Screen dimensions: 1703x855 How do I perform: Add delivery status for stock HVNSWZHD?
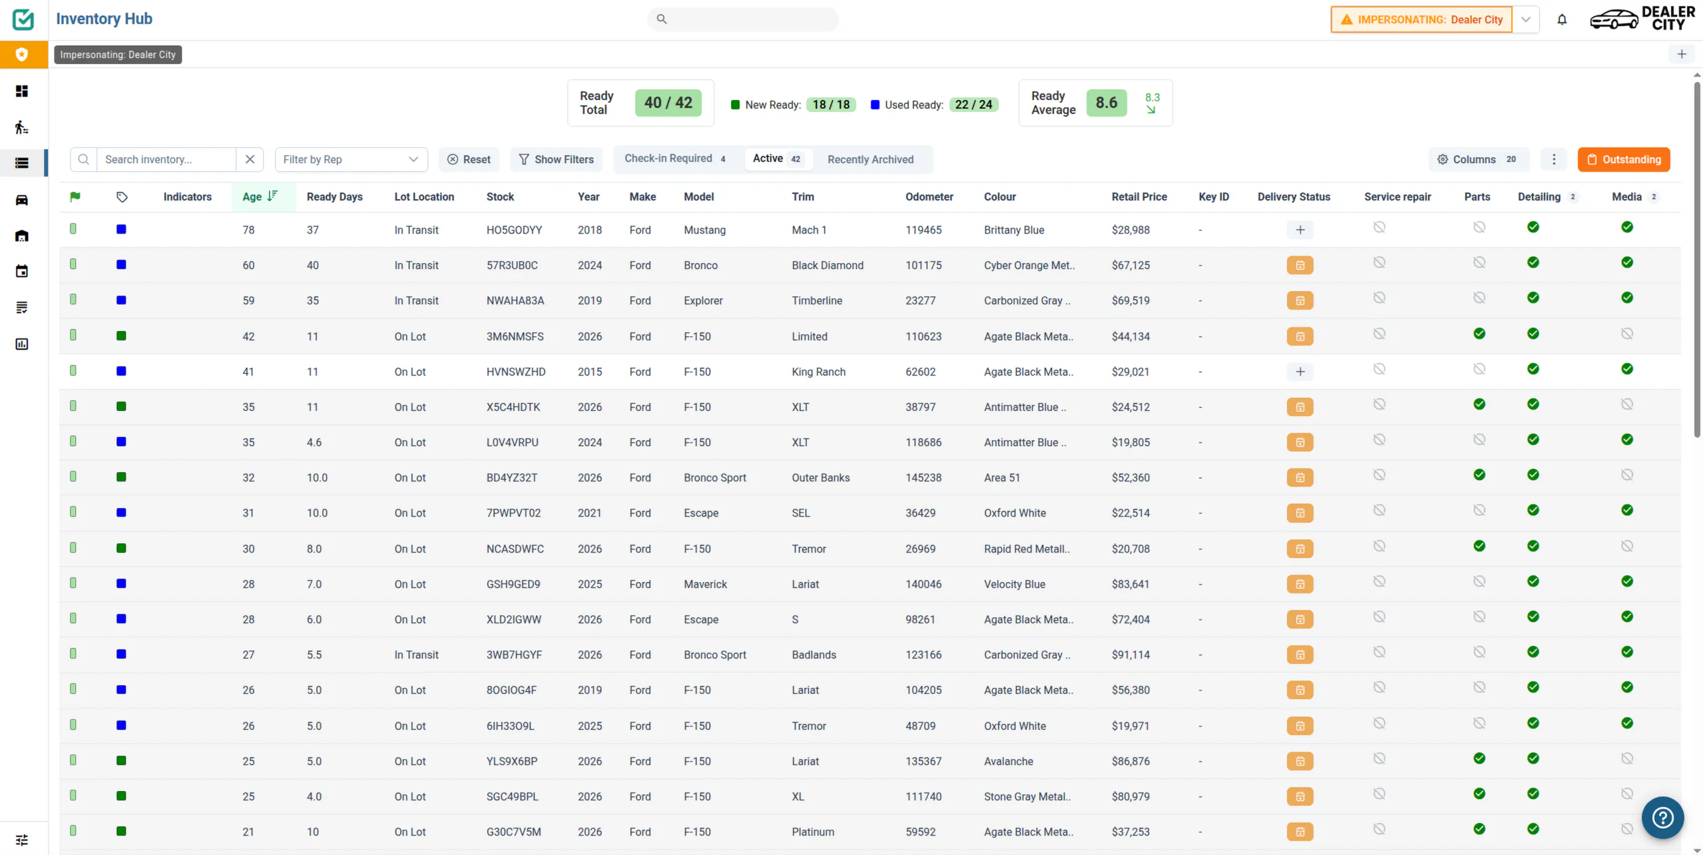point(1300,372)
